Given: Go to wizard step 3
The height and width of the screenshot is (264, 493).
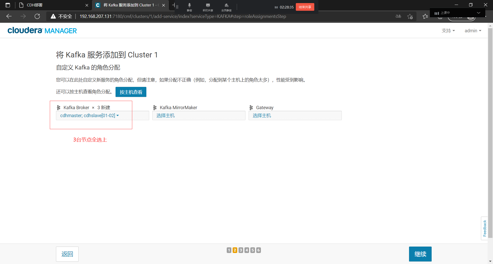Looking at the screenshot, I should [x=241, y=250].
